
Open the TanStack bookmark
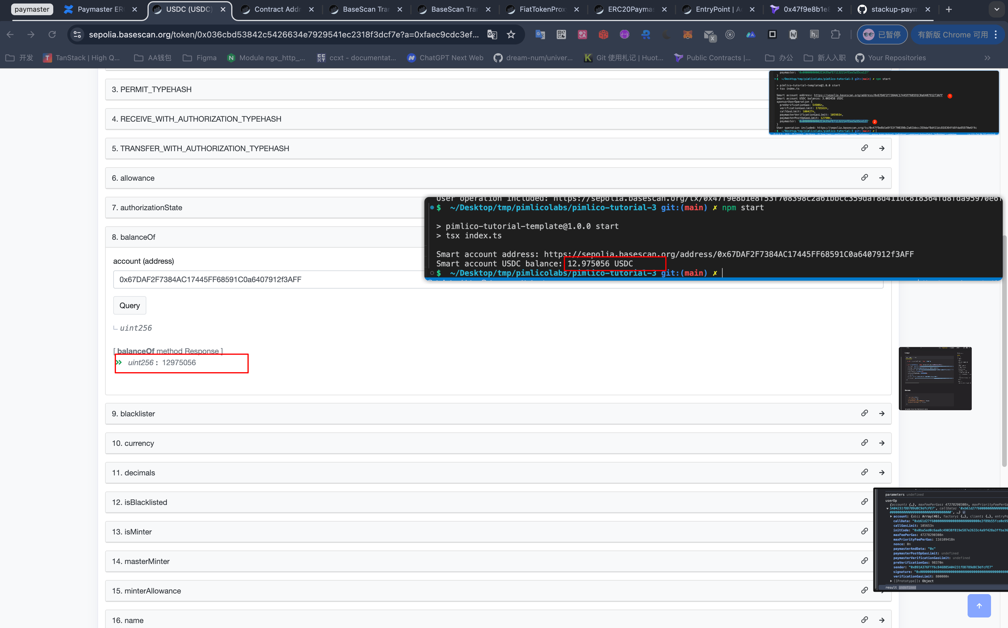(x=81, y=58)
